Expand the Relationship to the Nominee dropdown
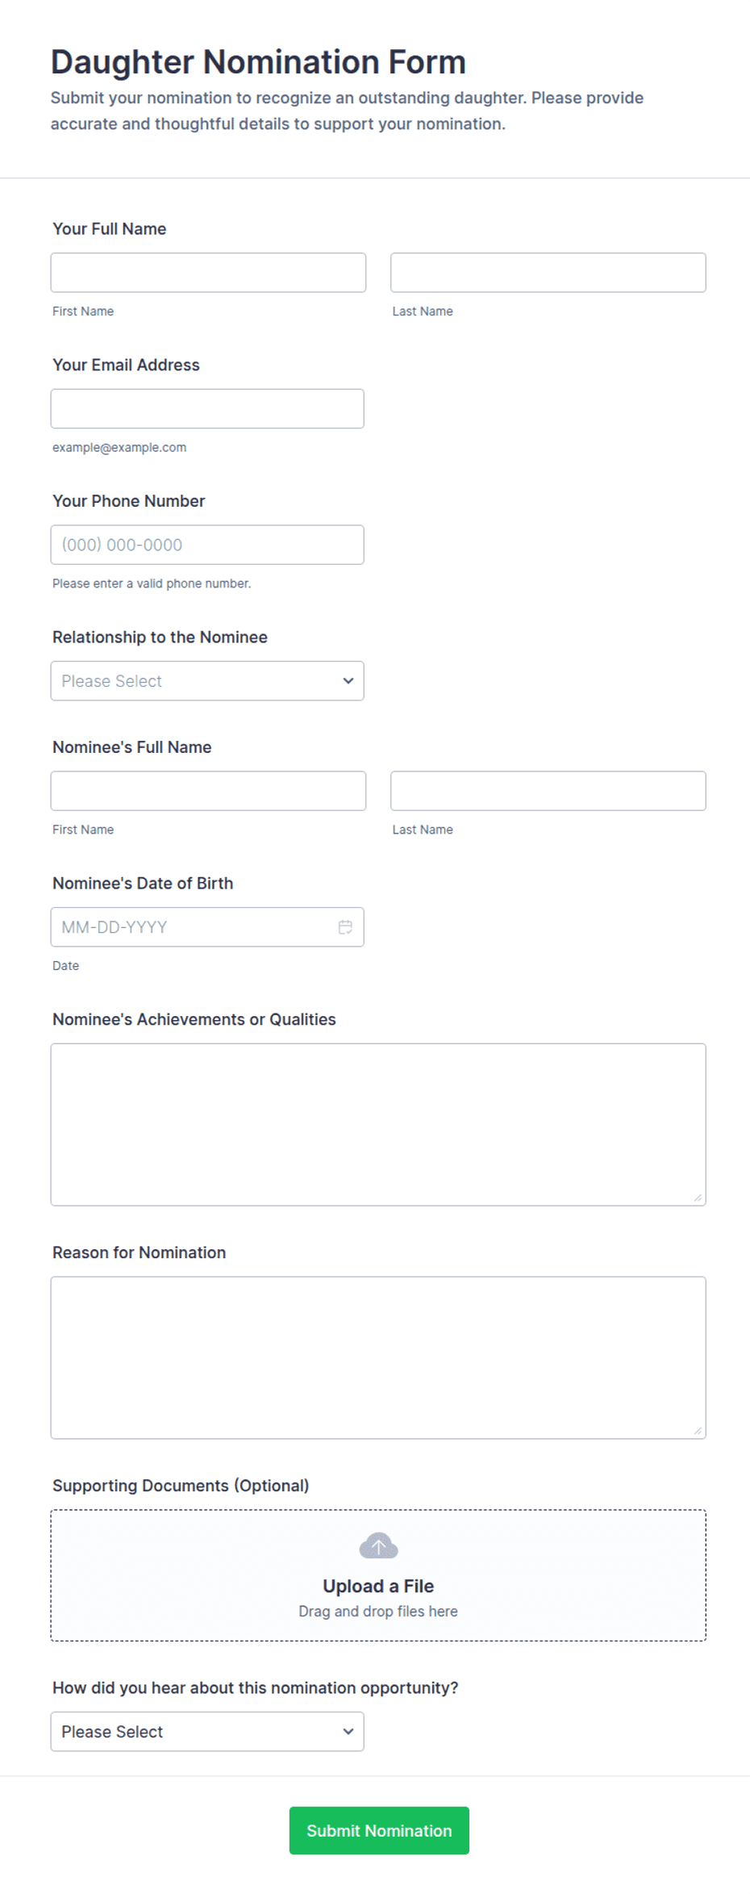Screen dimensions: 750x1894 coord(207,681)
